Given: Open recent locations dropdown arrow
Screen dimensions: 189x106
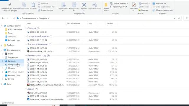Looking at the screenshot, I should (11, 18).
